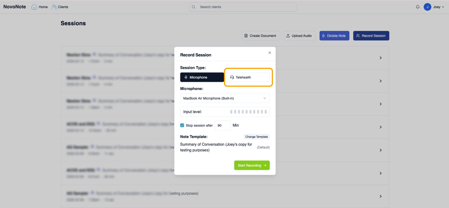
Task: Click the Home house icon
Action: pyautogui.click(x=34, y=7)
